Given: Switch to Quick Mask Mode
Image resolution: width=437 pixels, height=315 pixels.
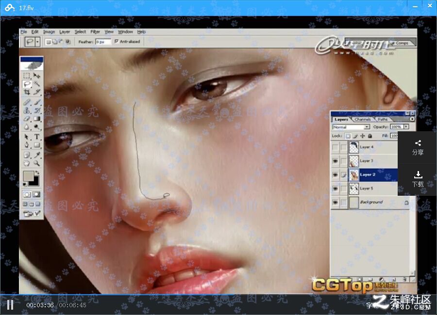Looking at the screenshot, I should point(37,194).
